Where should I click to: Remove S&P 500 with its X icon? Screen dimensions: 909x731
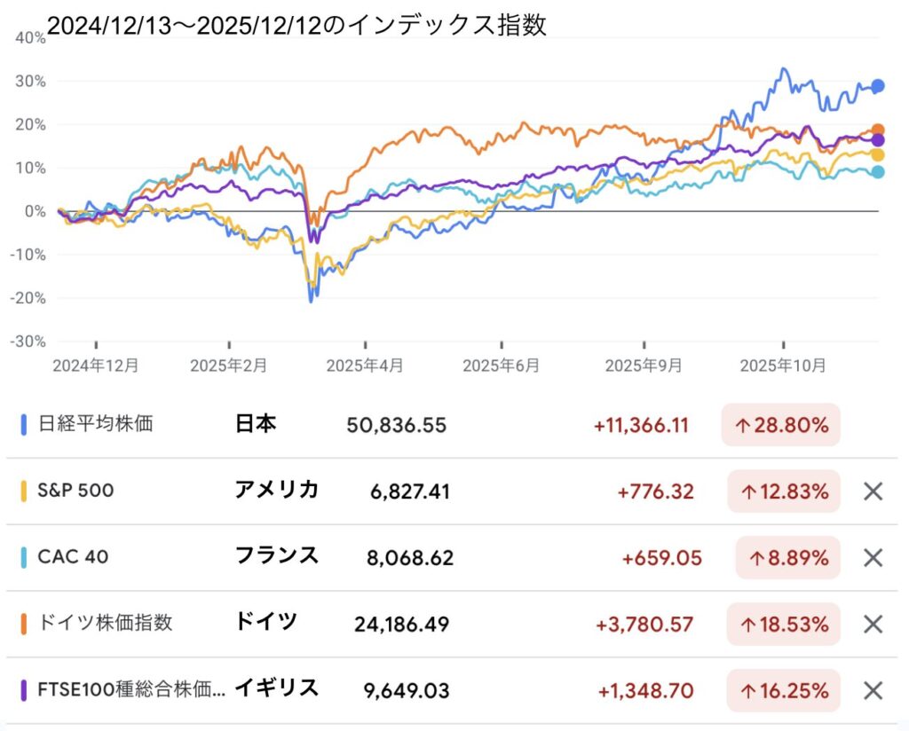tap(873, 491)
